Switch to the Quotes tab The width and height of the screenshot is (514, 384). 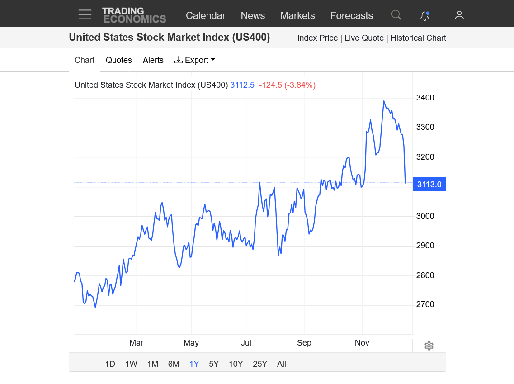point(119,60)
